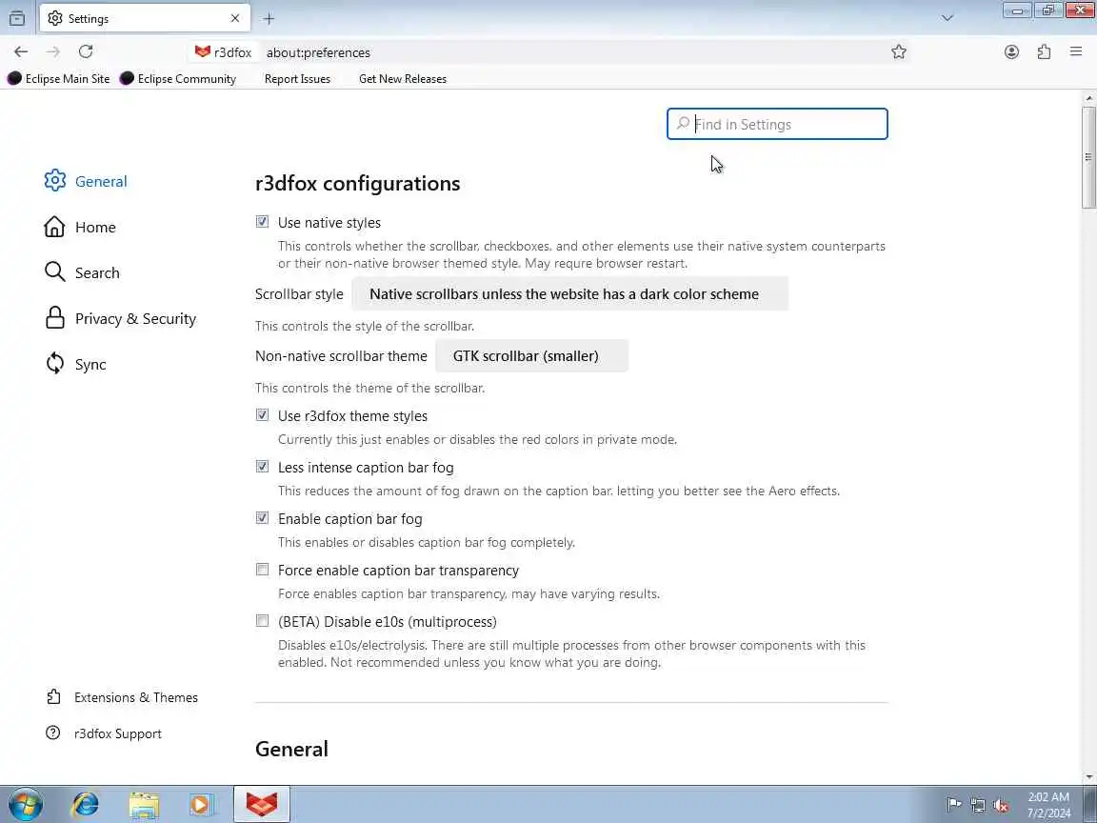The width and height of the screenshot is (1097, 823).
Task: Open the extensions puzzle icon in toolbar
Action: pos(1044,51)
